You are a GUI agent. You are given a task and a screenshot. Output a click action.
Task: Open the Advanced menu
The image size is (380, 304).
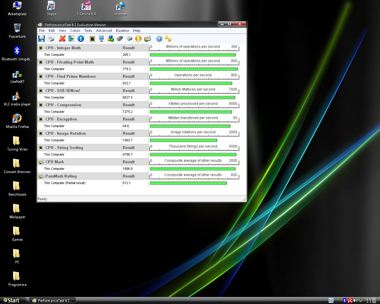tap(104, 31)
